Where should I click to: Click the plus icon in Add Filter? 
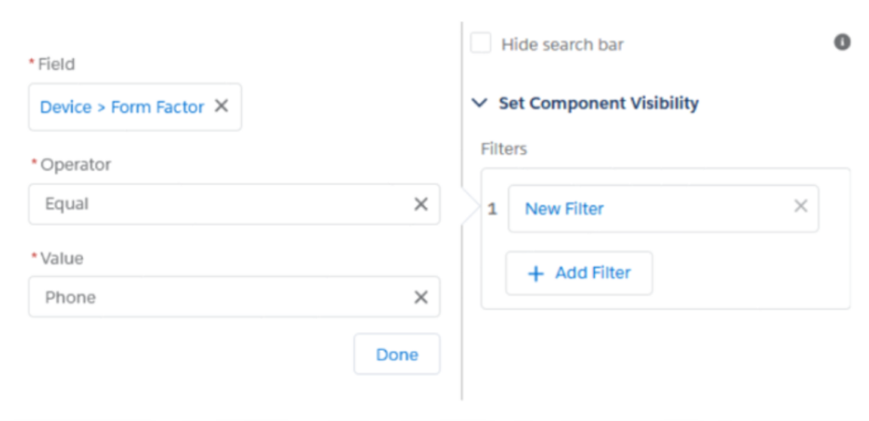(535, 274)
